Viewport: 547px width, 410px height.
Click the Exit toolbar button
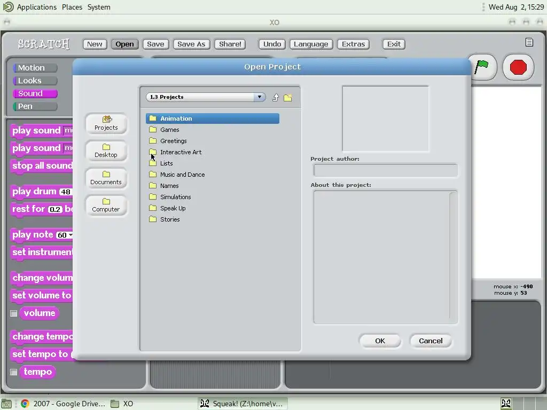[x=394, y=44]
